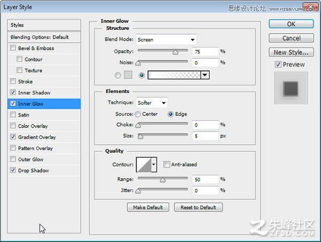Enable the Anti-aliased checkbox
321x242 pixels.
click(166, 165)
